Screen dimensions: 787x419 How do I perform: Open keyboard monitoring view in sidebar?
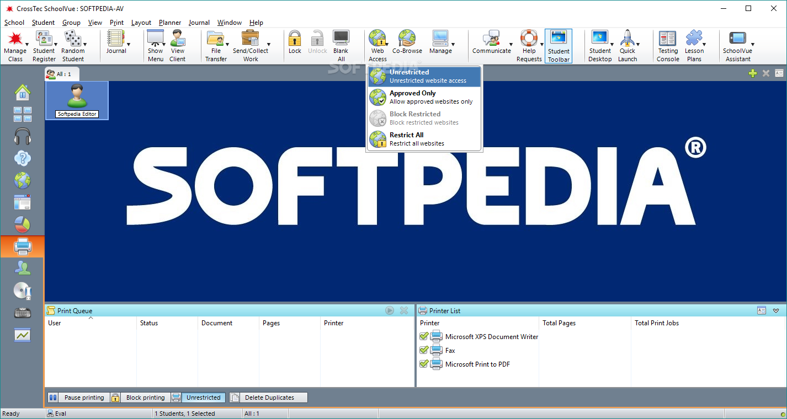click(x=23, y=313)
